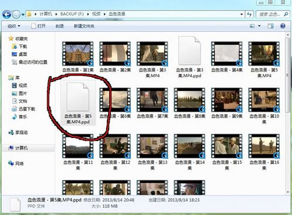Image resolution: width=292 pixels, height=215 pixels.
Task: Open the 组织 menu
Action: click(x=13, y=26)
